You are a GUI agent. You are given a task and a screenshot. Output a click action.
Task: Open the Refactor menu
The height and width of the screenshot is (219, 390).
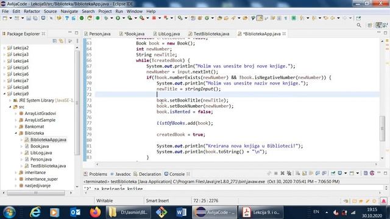(x=32, y=11)
